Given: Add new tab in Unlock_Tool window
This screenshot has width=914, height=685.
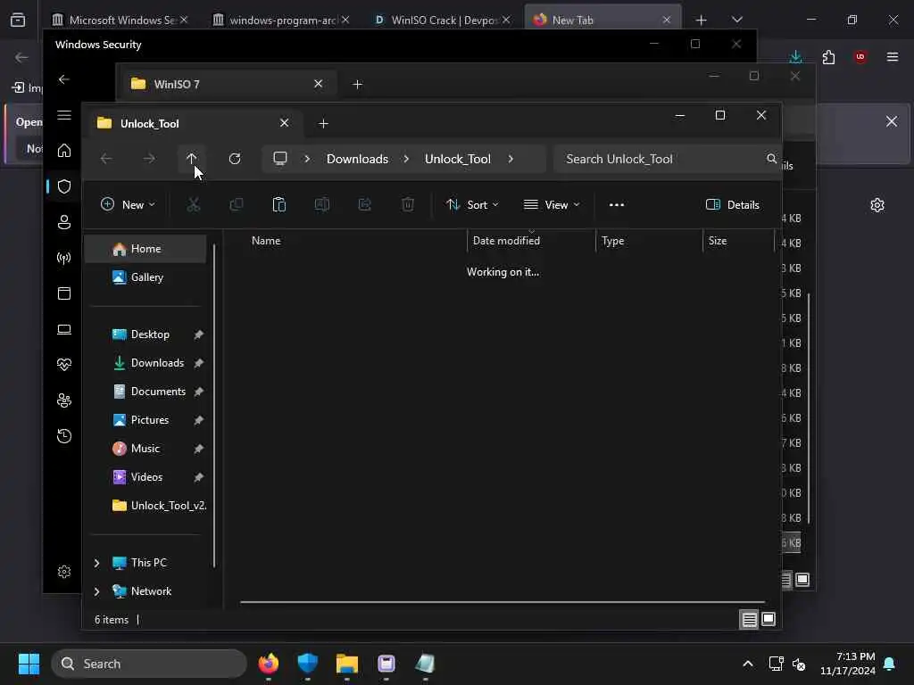Looking at the screenshot, I should pyautogui.click(x=323, y=123).
